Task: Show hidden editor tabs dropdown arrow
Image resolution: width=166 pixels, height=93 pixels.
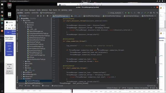Action: tap(155, 16)
